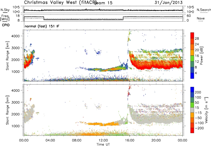This screenshot has height=146, width=211.
Task: Click the blue top segment of velocity colorbar
Action: (x=192, y=90)
